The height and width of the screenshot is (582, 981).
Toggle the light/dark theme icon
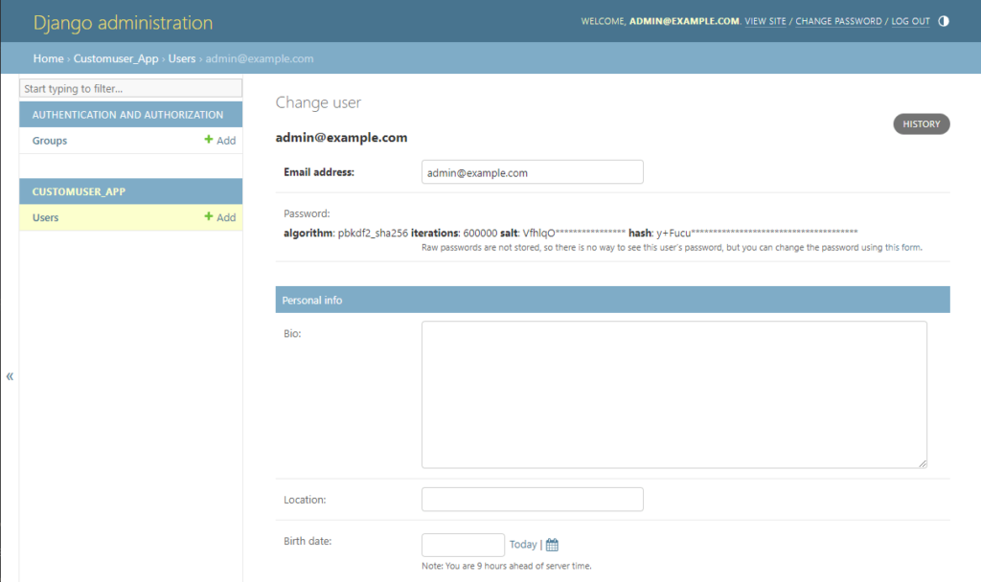click(943, 21)
